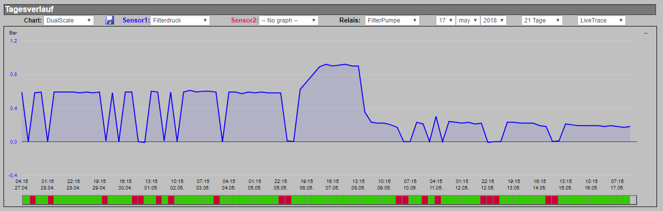Open the Relais FilterPumpe dropdown
This screenshot has height=211, width=663.
pyautogui.click(x=392, y=20)
